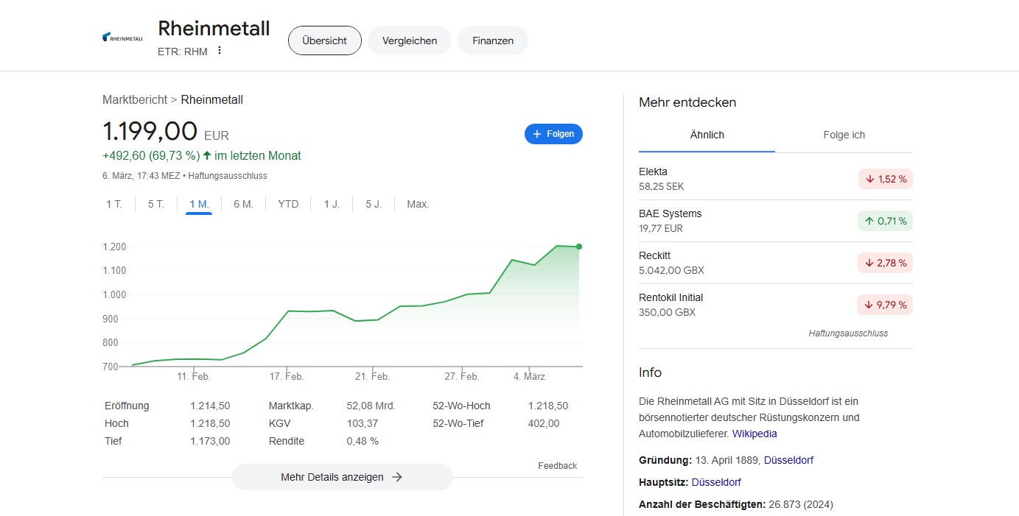Screen dimensions: 1019x516
Task: Select the 5 J. chart range
Action: coord(374,204)
